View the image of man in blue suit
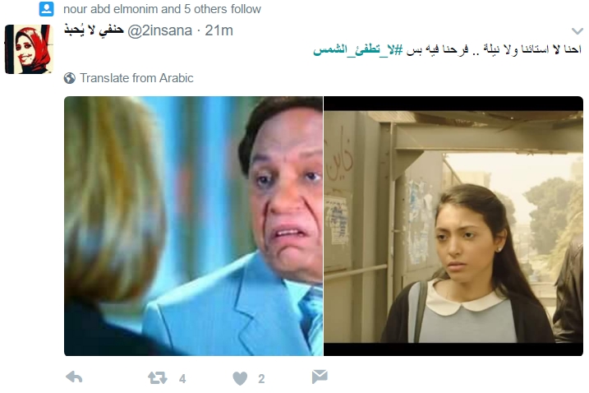The width and height of the screenshot is (589, 393). (193, 226)
